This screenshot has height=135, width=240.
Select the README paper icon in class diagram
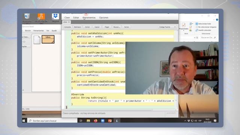[x=37, y=40]
